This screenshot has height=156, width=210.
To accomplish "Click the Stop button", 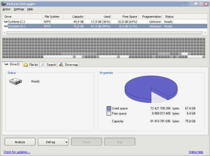I will (120, 142).
